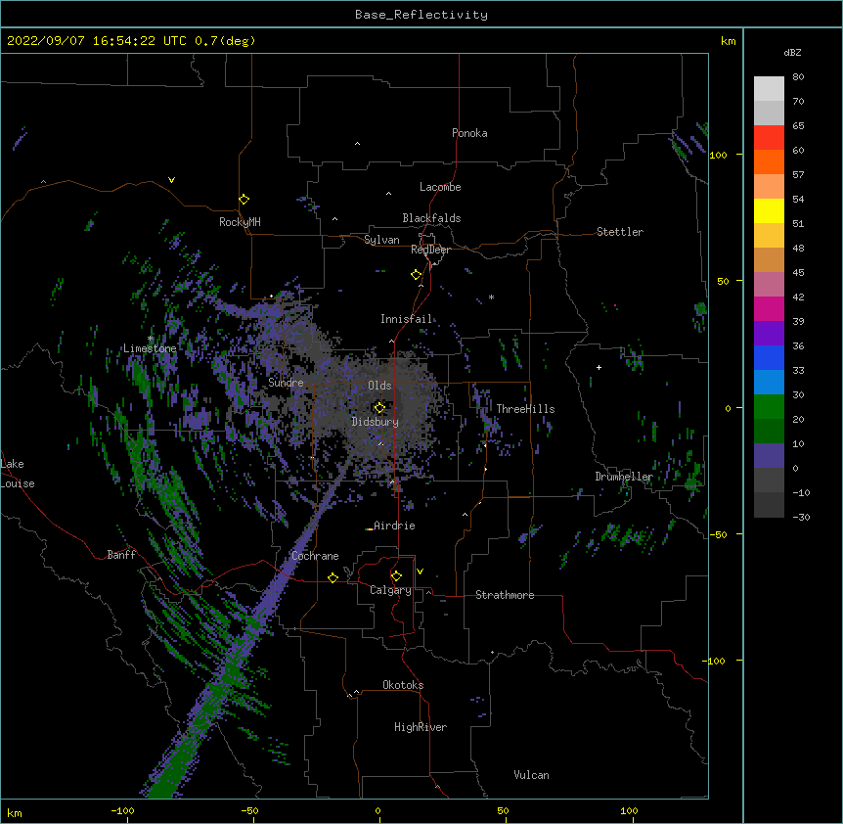Pick the yellow 51-54 dBZ legend swatch
The height and width of the screenshot is (824, 843).
point(769,210)
